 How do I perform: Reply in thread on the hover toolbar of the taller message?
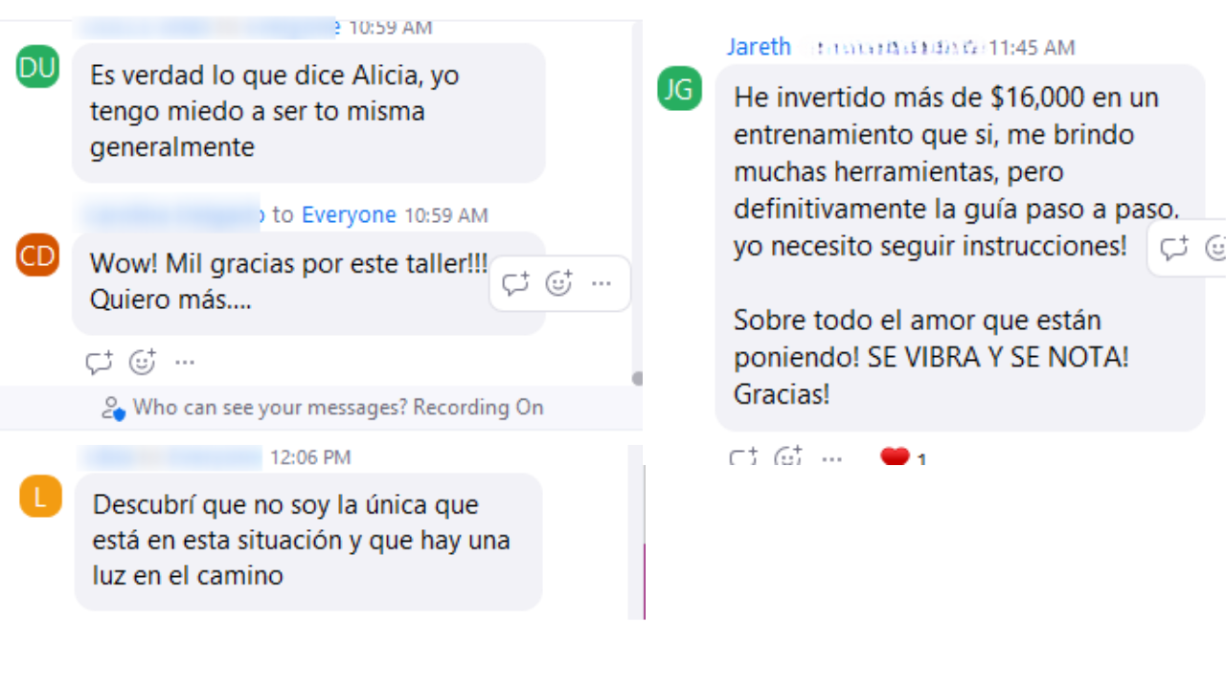point(515,283)
